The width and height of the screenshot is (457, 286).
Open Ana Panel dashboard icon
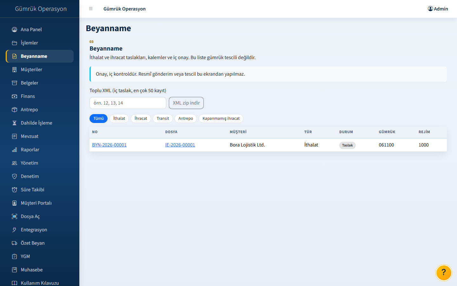(x=14, y=30)
